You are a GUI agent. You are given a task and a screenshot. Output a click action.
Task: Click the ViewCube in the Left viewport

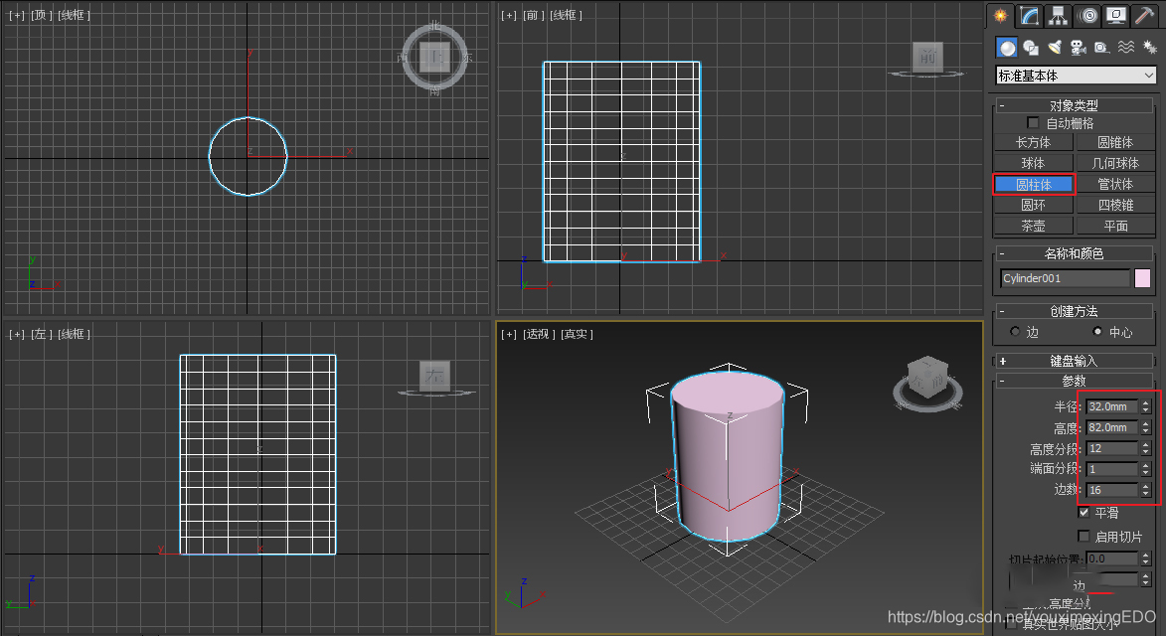coord(435,376)
